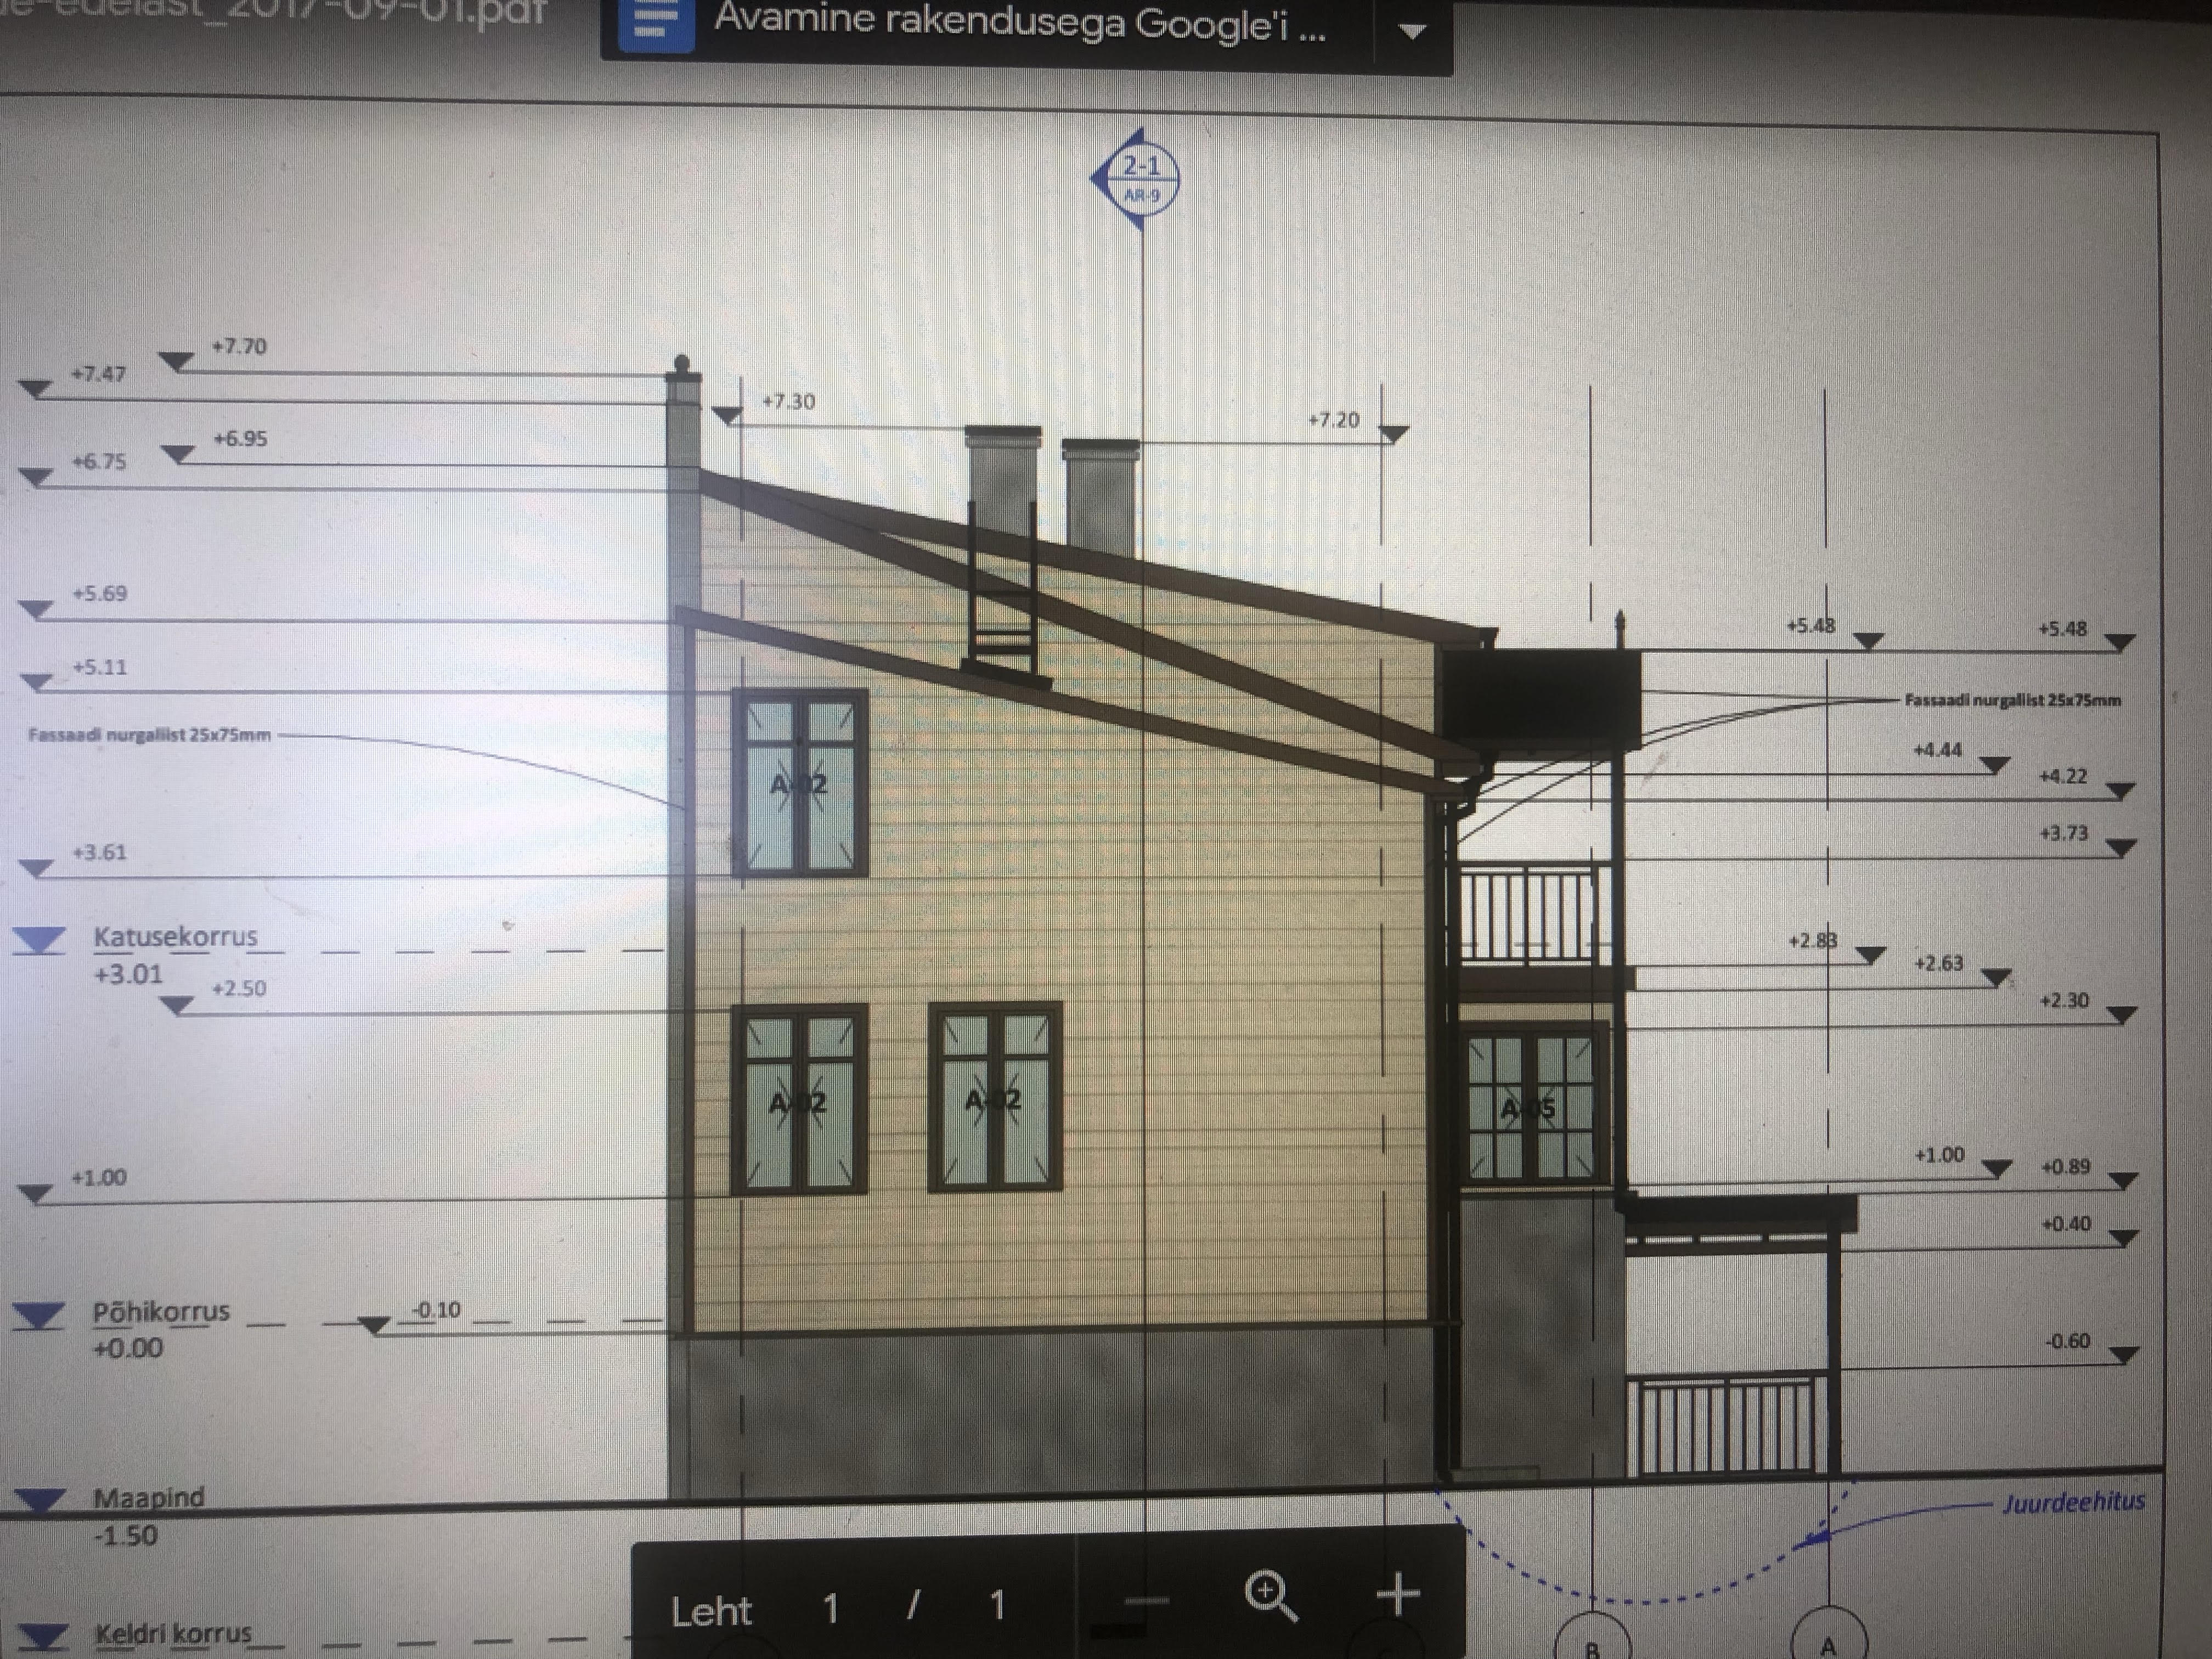This screenshot has width=2212, height=1659.
Task: Click the A-05 window on the right annex
Action: coord(1530,1107)
